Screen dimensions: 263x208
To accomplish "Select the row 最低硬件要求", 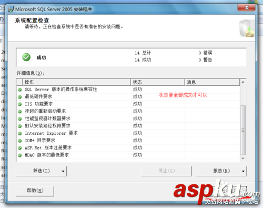I will [x=128, y=97].
